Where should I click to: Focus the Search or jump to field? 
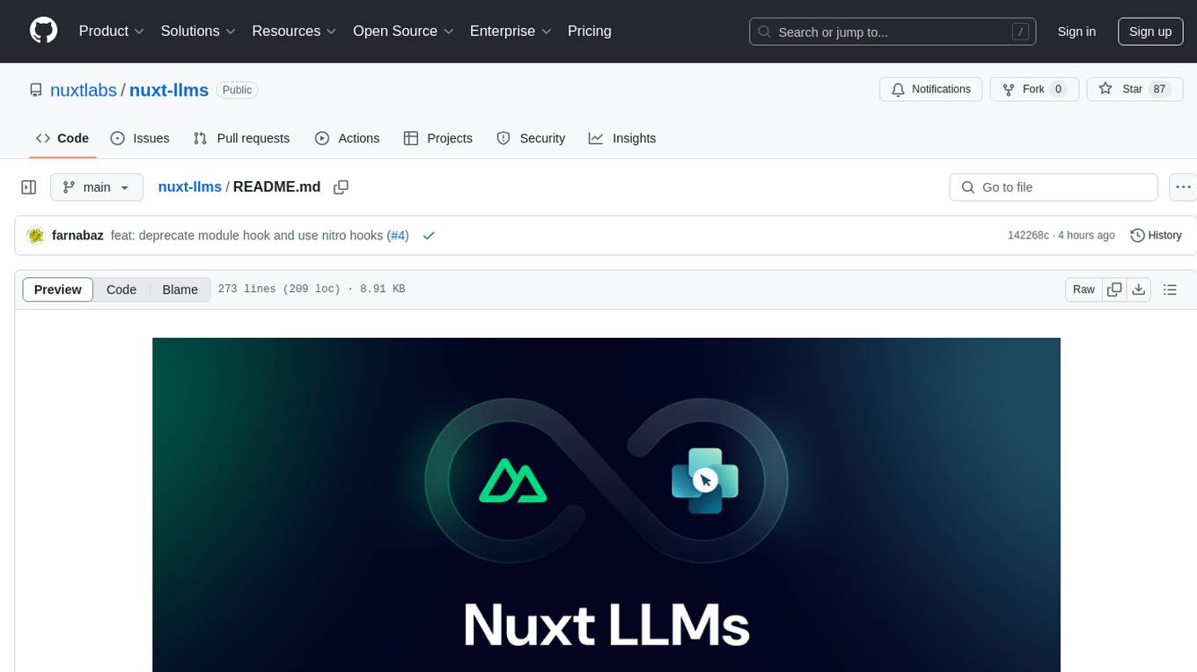pos(892,32)
